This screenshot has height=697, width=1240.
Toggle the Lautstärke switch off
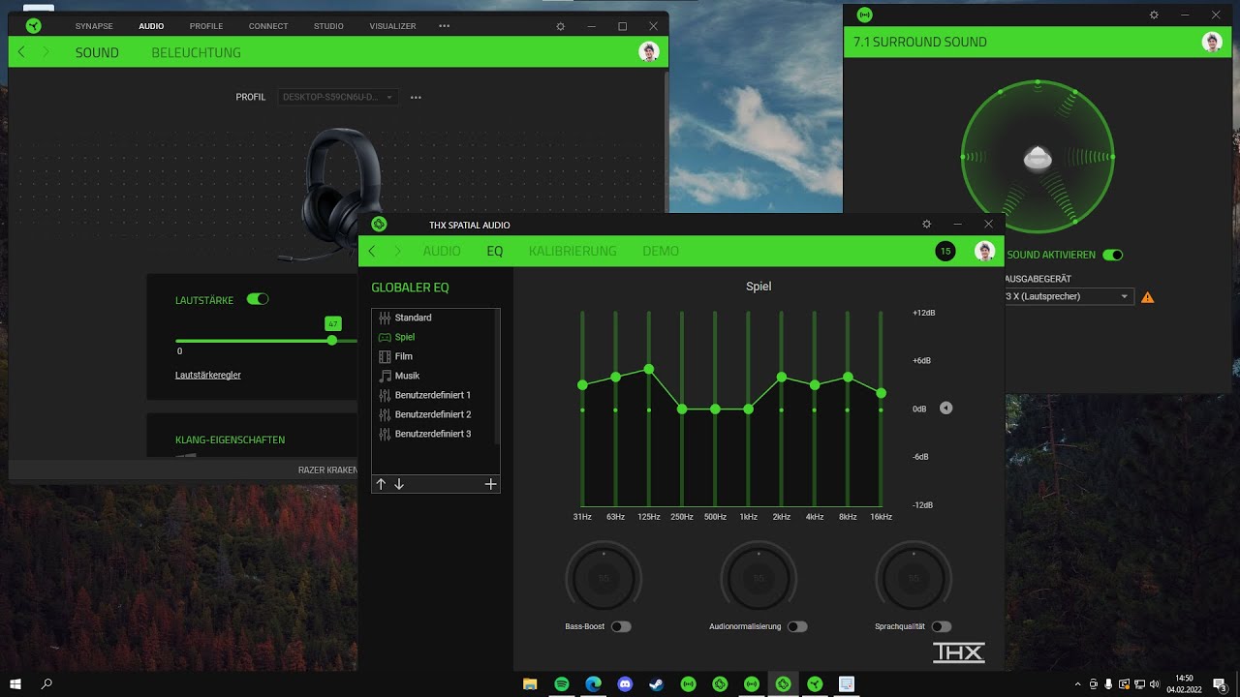pyautogui.click(x=258, y=300)
